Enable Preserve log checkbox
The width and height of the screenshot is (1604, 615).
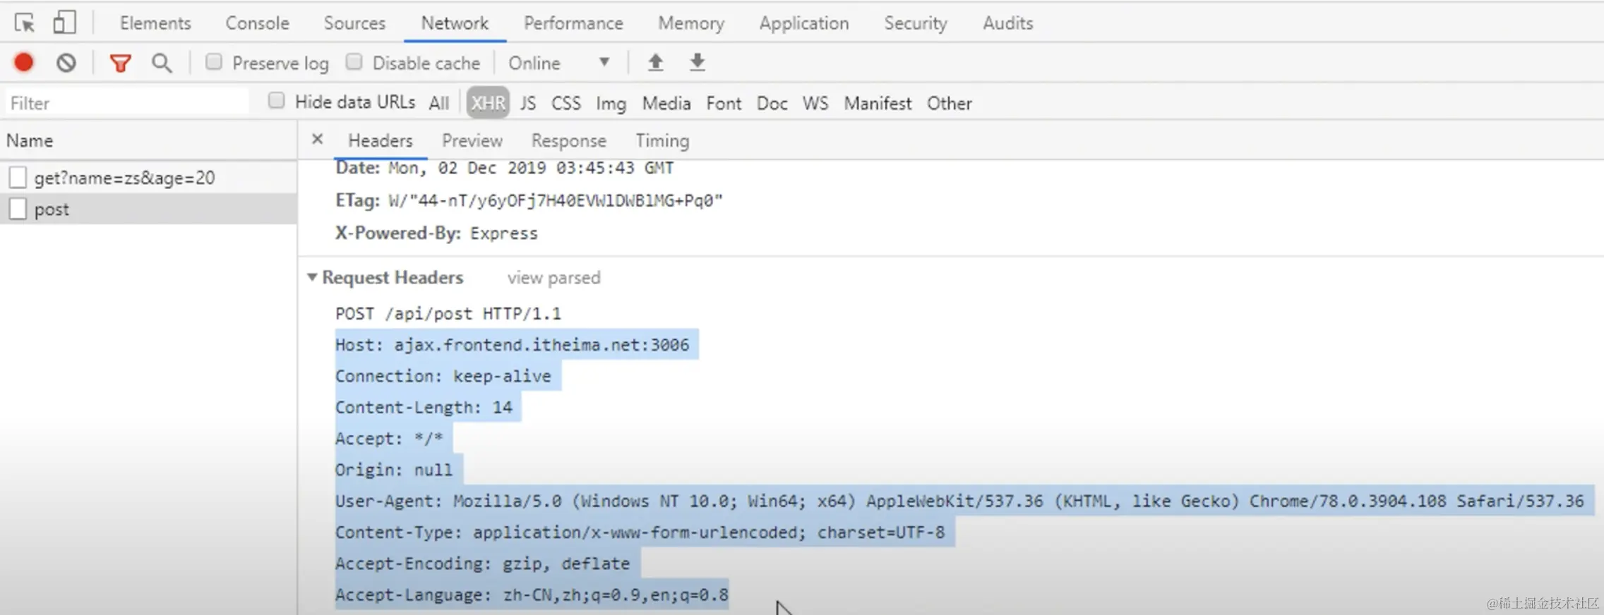214,62
